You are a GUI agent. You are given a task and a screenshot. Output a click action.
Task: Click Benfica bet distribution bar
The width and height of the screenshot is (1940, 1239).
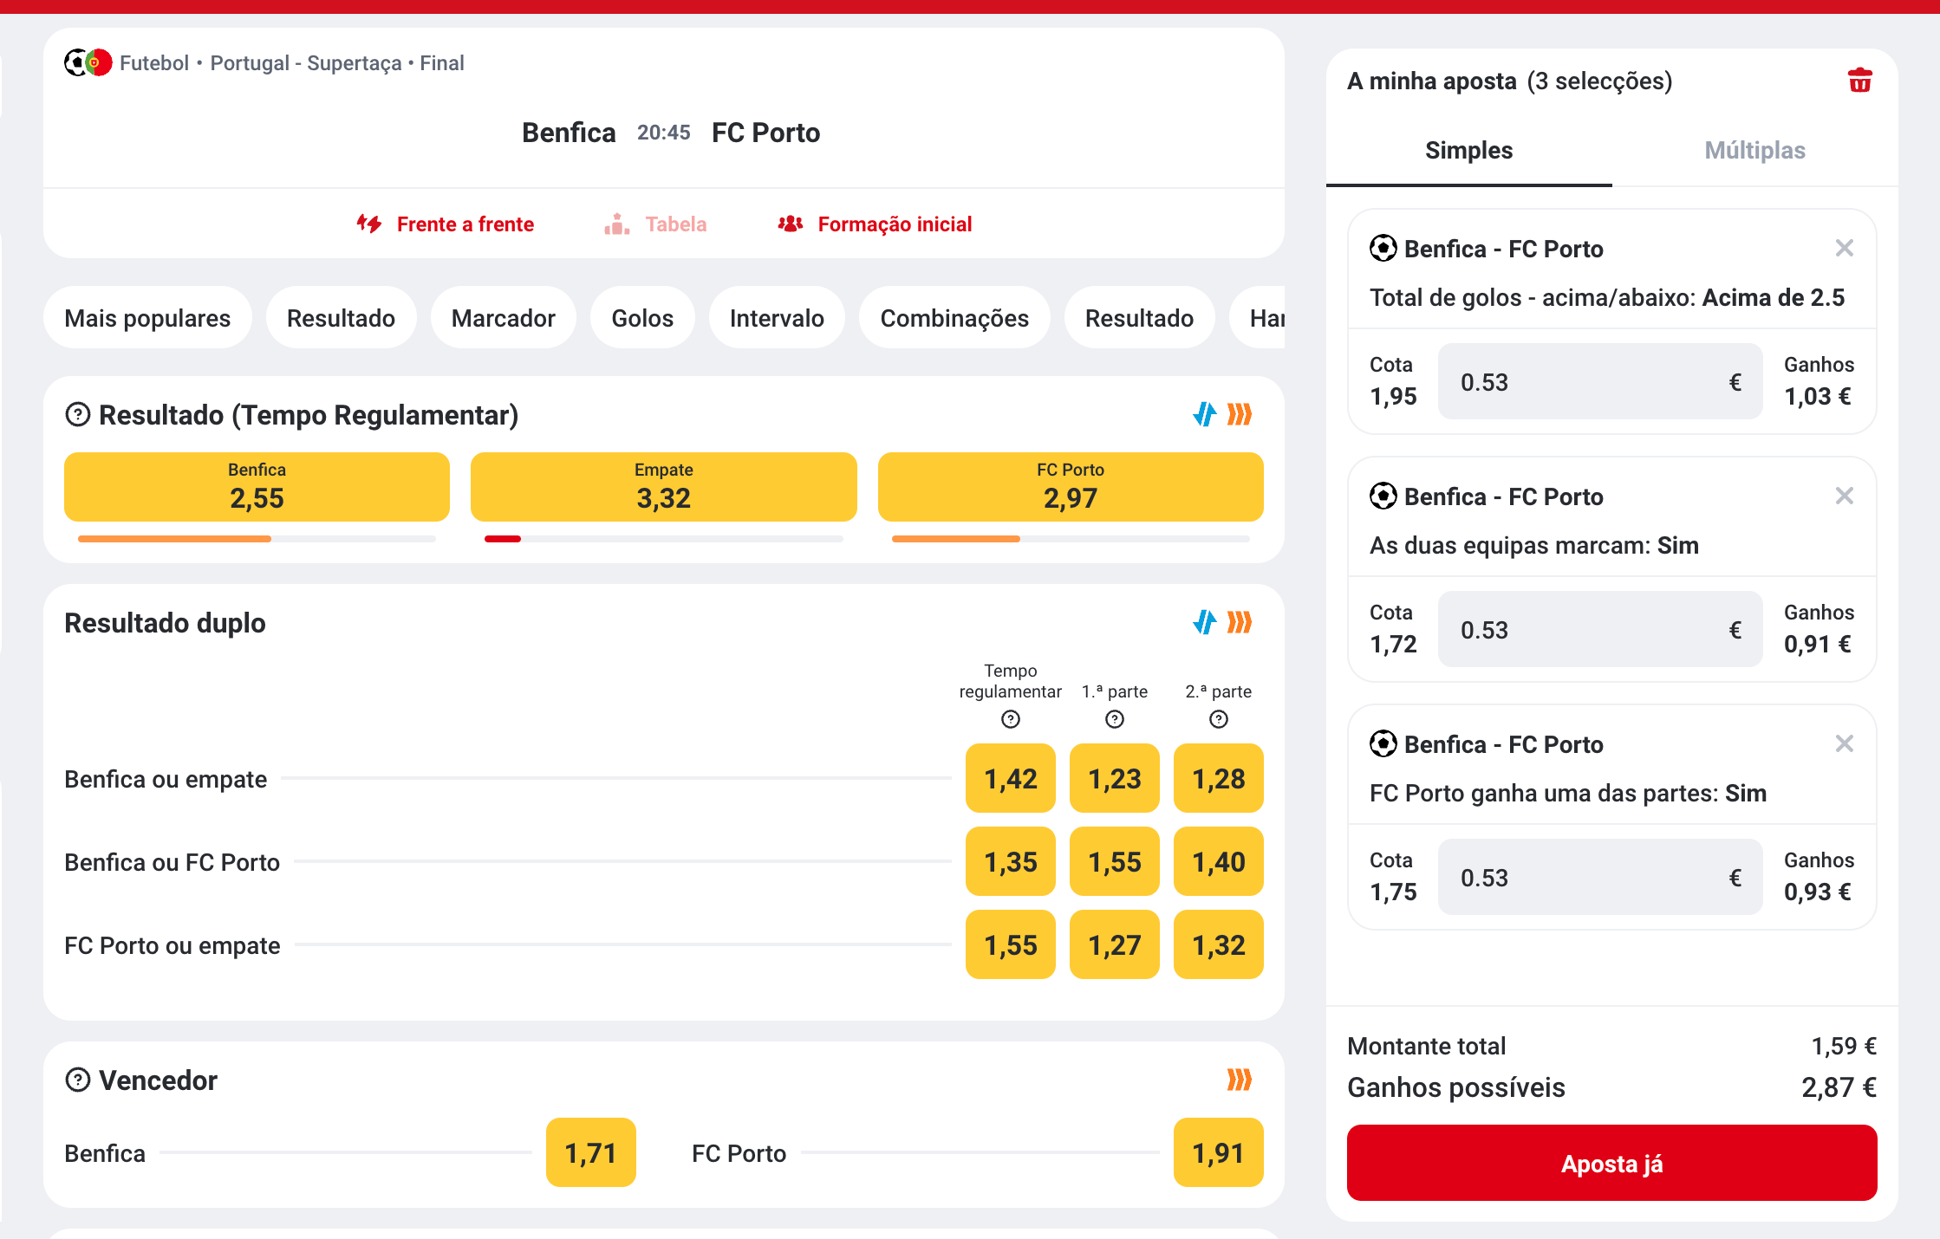(257, 539)
